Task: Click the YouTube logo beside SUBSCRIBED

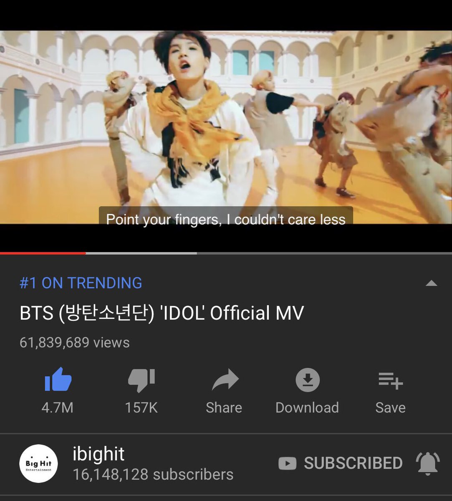Action: coord(287,463)
